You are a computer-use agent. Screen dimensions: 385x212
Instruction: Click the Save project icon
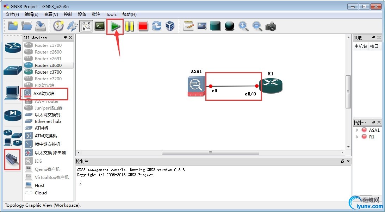coord(41,26)
